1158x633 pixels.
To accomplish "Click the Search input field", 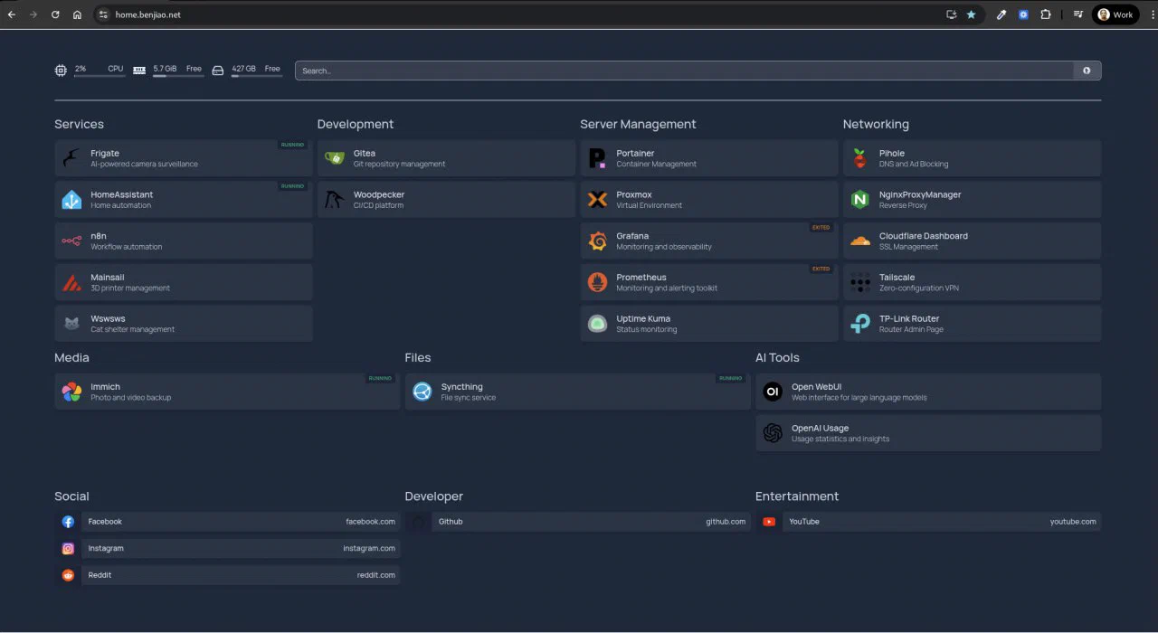I will [683, 71].
